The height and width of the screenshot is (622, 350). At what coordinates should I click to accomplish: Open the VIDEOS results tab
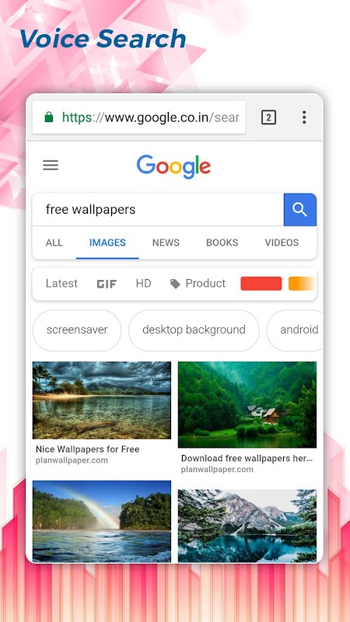coord(282,243)
